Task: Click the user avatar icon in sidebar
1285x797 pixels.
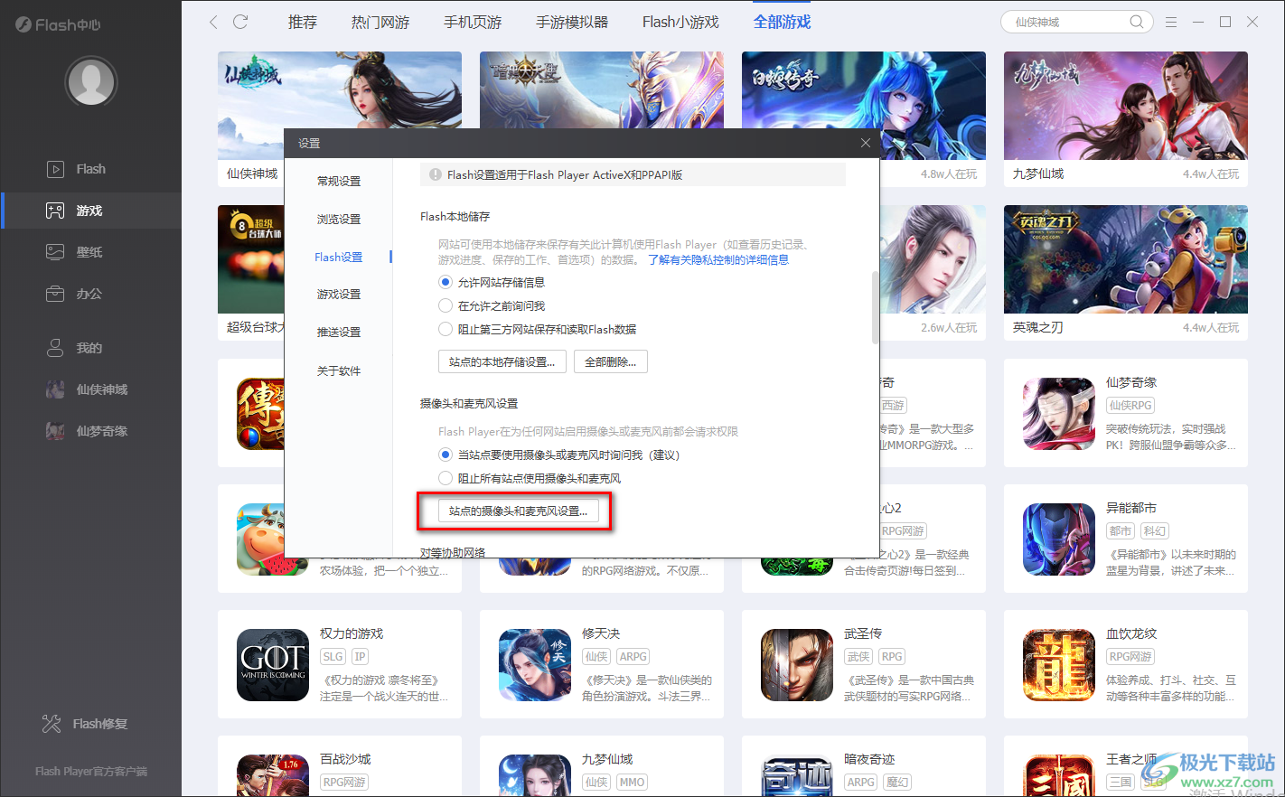Action: pyautogui.click(x=90, y=81)
